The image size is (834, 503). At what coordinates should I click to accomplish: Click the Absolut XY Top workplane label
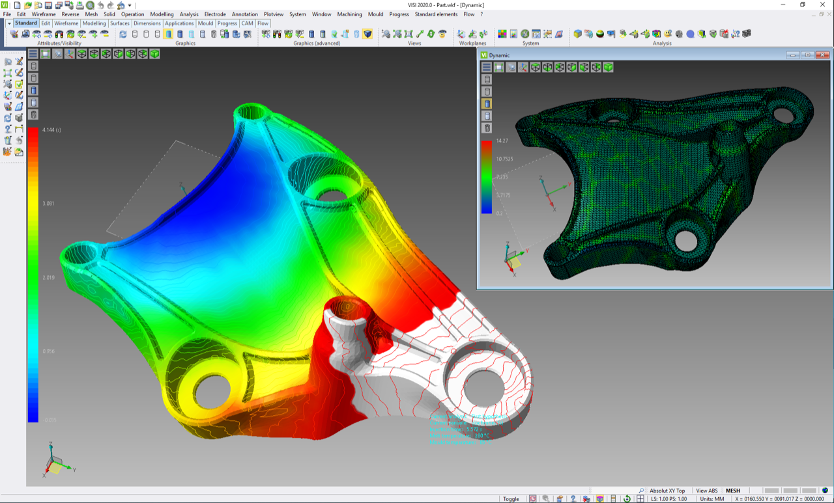667,491
